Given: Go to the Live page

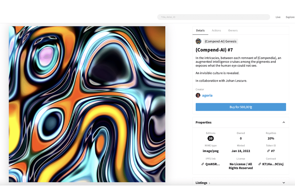Looking at the screenshot, I should (x=278, y=17).
